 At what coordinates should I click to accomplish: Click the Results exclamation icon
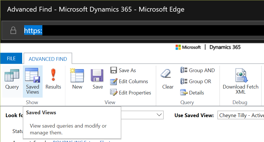click(53, 79)
